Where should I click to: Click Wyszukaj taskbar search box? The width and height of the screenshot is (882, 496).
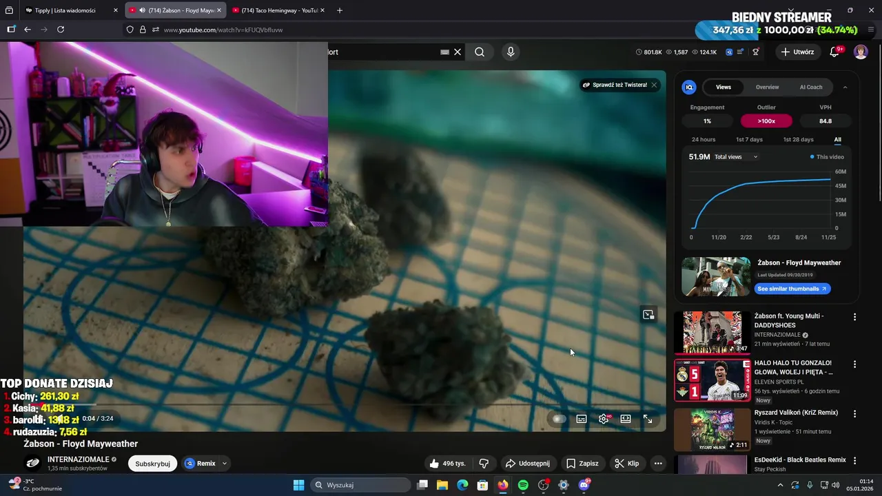[360, 485]
